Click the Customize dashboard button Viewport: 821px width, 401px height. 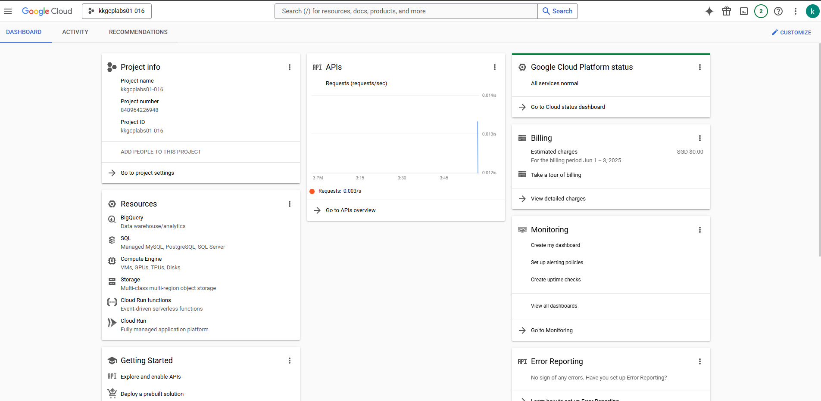click(791, 32)
